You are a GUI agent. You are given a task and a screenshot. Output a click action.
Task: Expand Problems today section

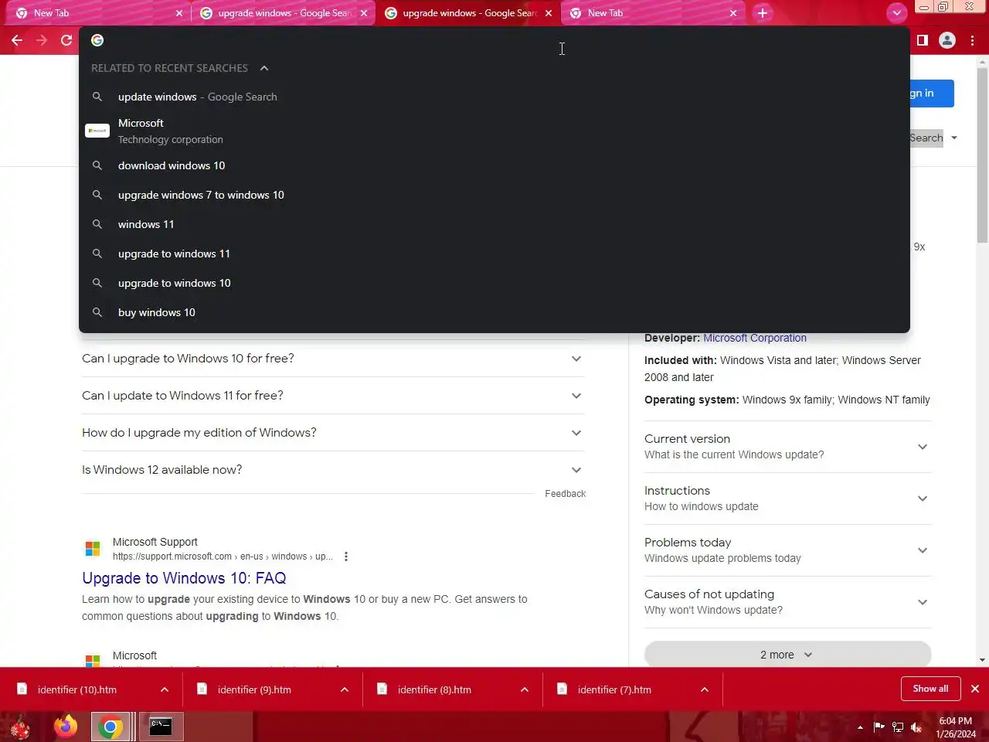point(787,550)
